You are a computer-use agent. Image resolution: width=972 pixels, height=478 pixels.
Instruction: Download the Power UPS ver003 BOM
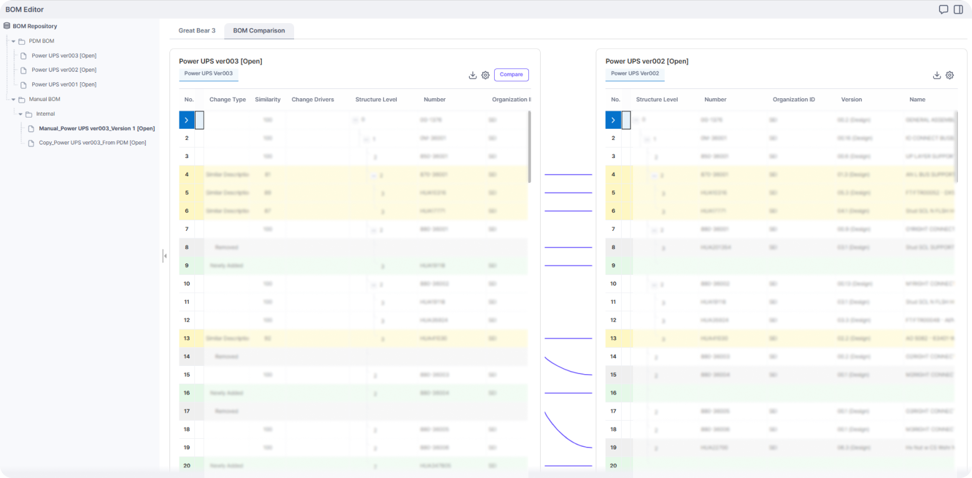pos(473,75)
